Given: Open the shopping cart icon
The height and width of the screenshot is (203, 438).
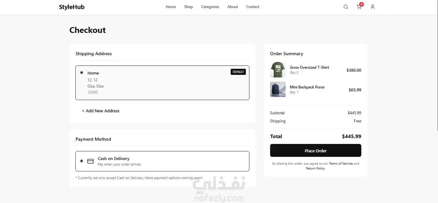Looking at the screenshot, I should tap(359, 7).
